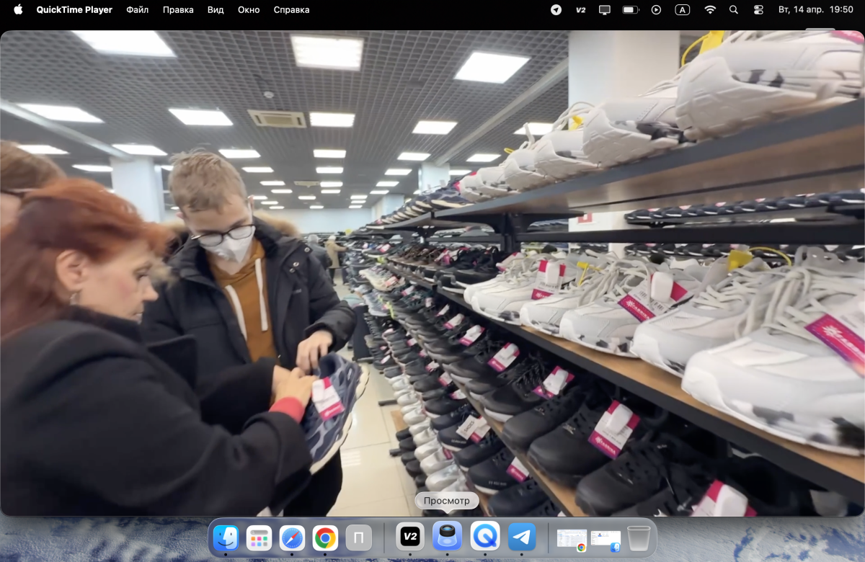Open Google Chrome in the dock
This screenshot has height=562, width=865.
pyautogui.click(x=326, y=538)
